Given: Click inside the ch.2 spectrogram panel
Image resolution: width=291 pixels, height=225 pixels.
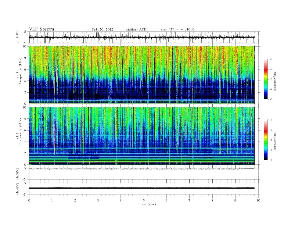Looking at the screenshot, I should coord(141,136).
